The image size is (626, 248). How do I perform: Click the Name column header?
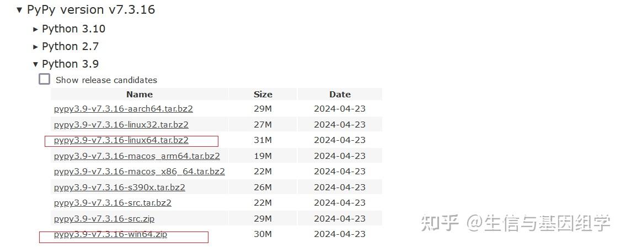coord(140,95)
